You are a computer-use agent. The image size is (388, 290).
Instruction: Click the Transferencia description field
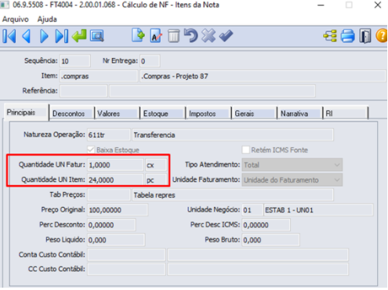[233, 135]
